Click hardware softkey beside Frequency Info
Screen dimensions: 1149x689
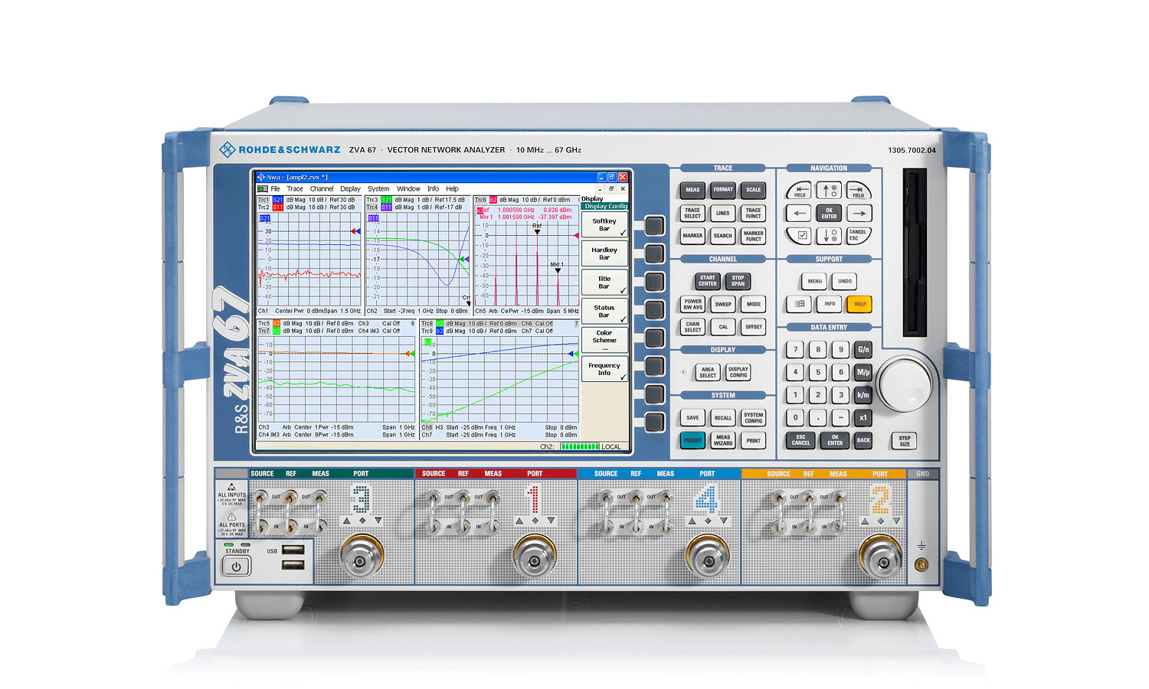(x=654, y=366)
